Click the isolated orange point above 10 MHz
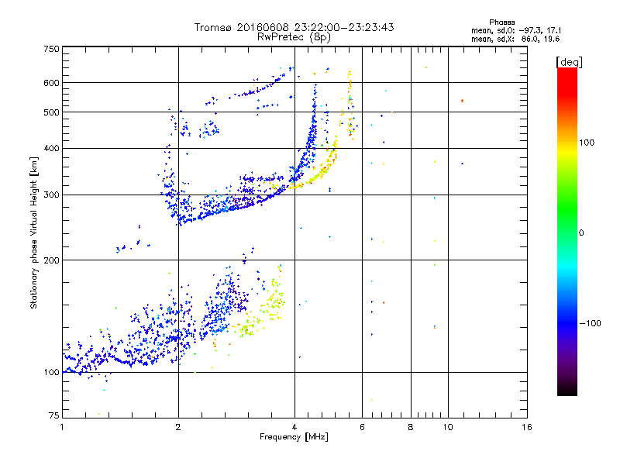The height and width of the screenshot is (465, 620). pos(462,101)
